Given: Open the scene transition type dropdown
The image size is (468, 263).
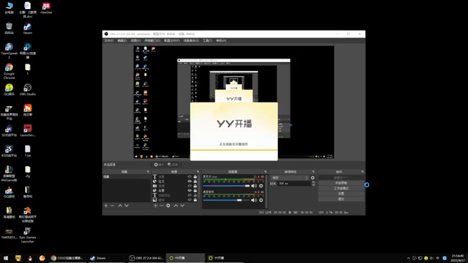Looking at the screenshot, I should [x=290, y=178].
